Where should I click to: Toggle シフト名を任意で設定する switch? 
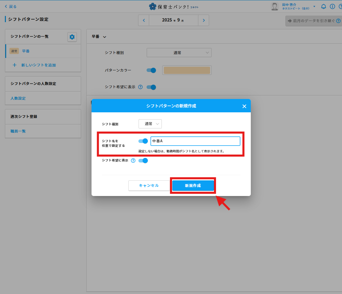coord(143,141)
